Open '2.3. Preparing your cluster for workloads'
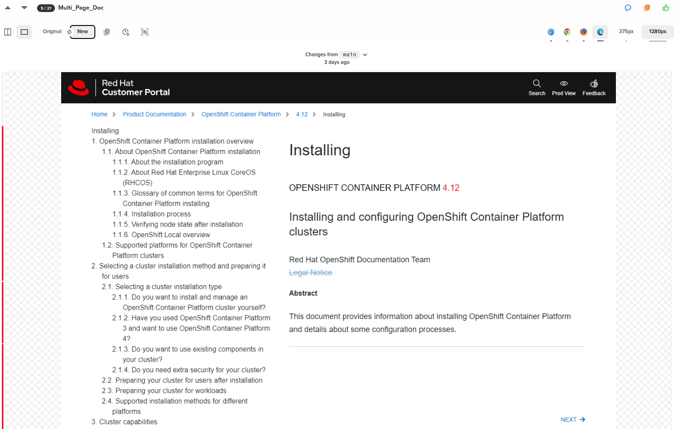 click(164, 391)
